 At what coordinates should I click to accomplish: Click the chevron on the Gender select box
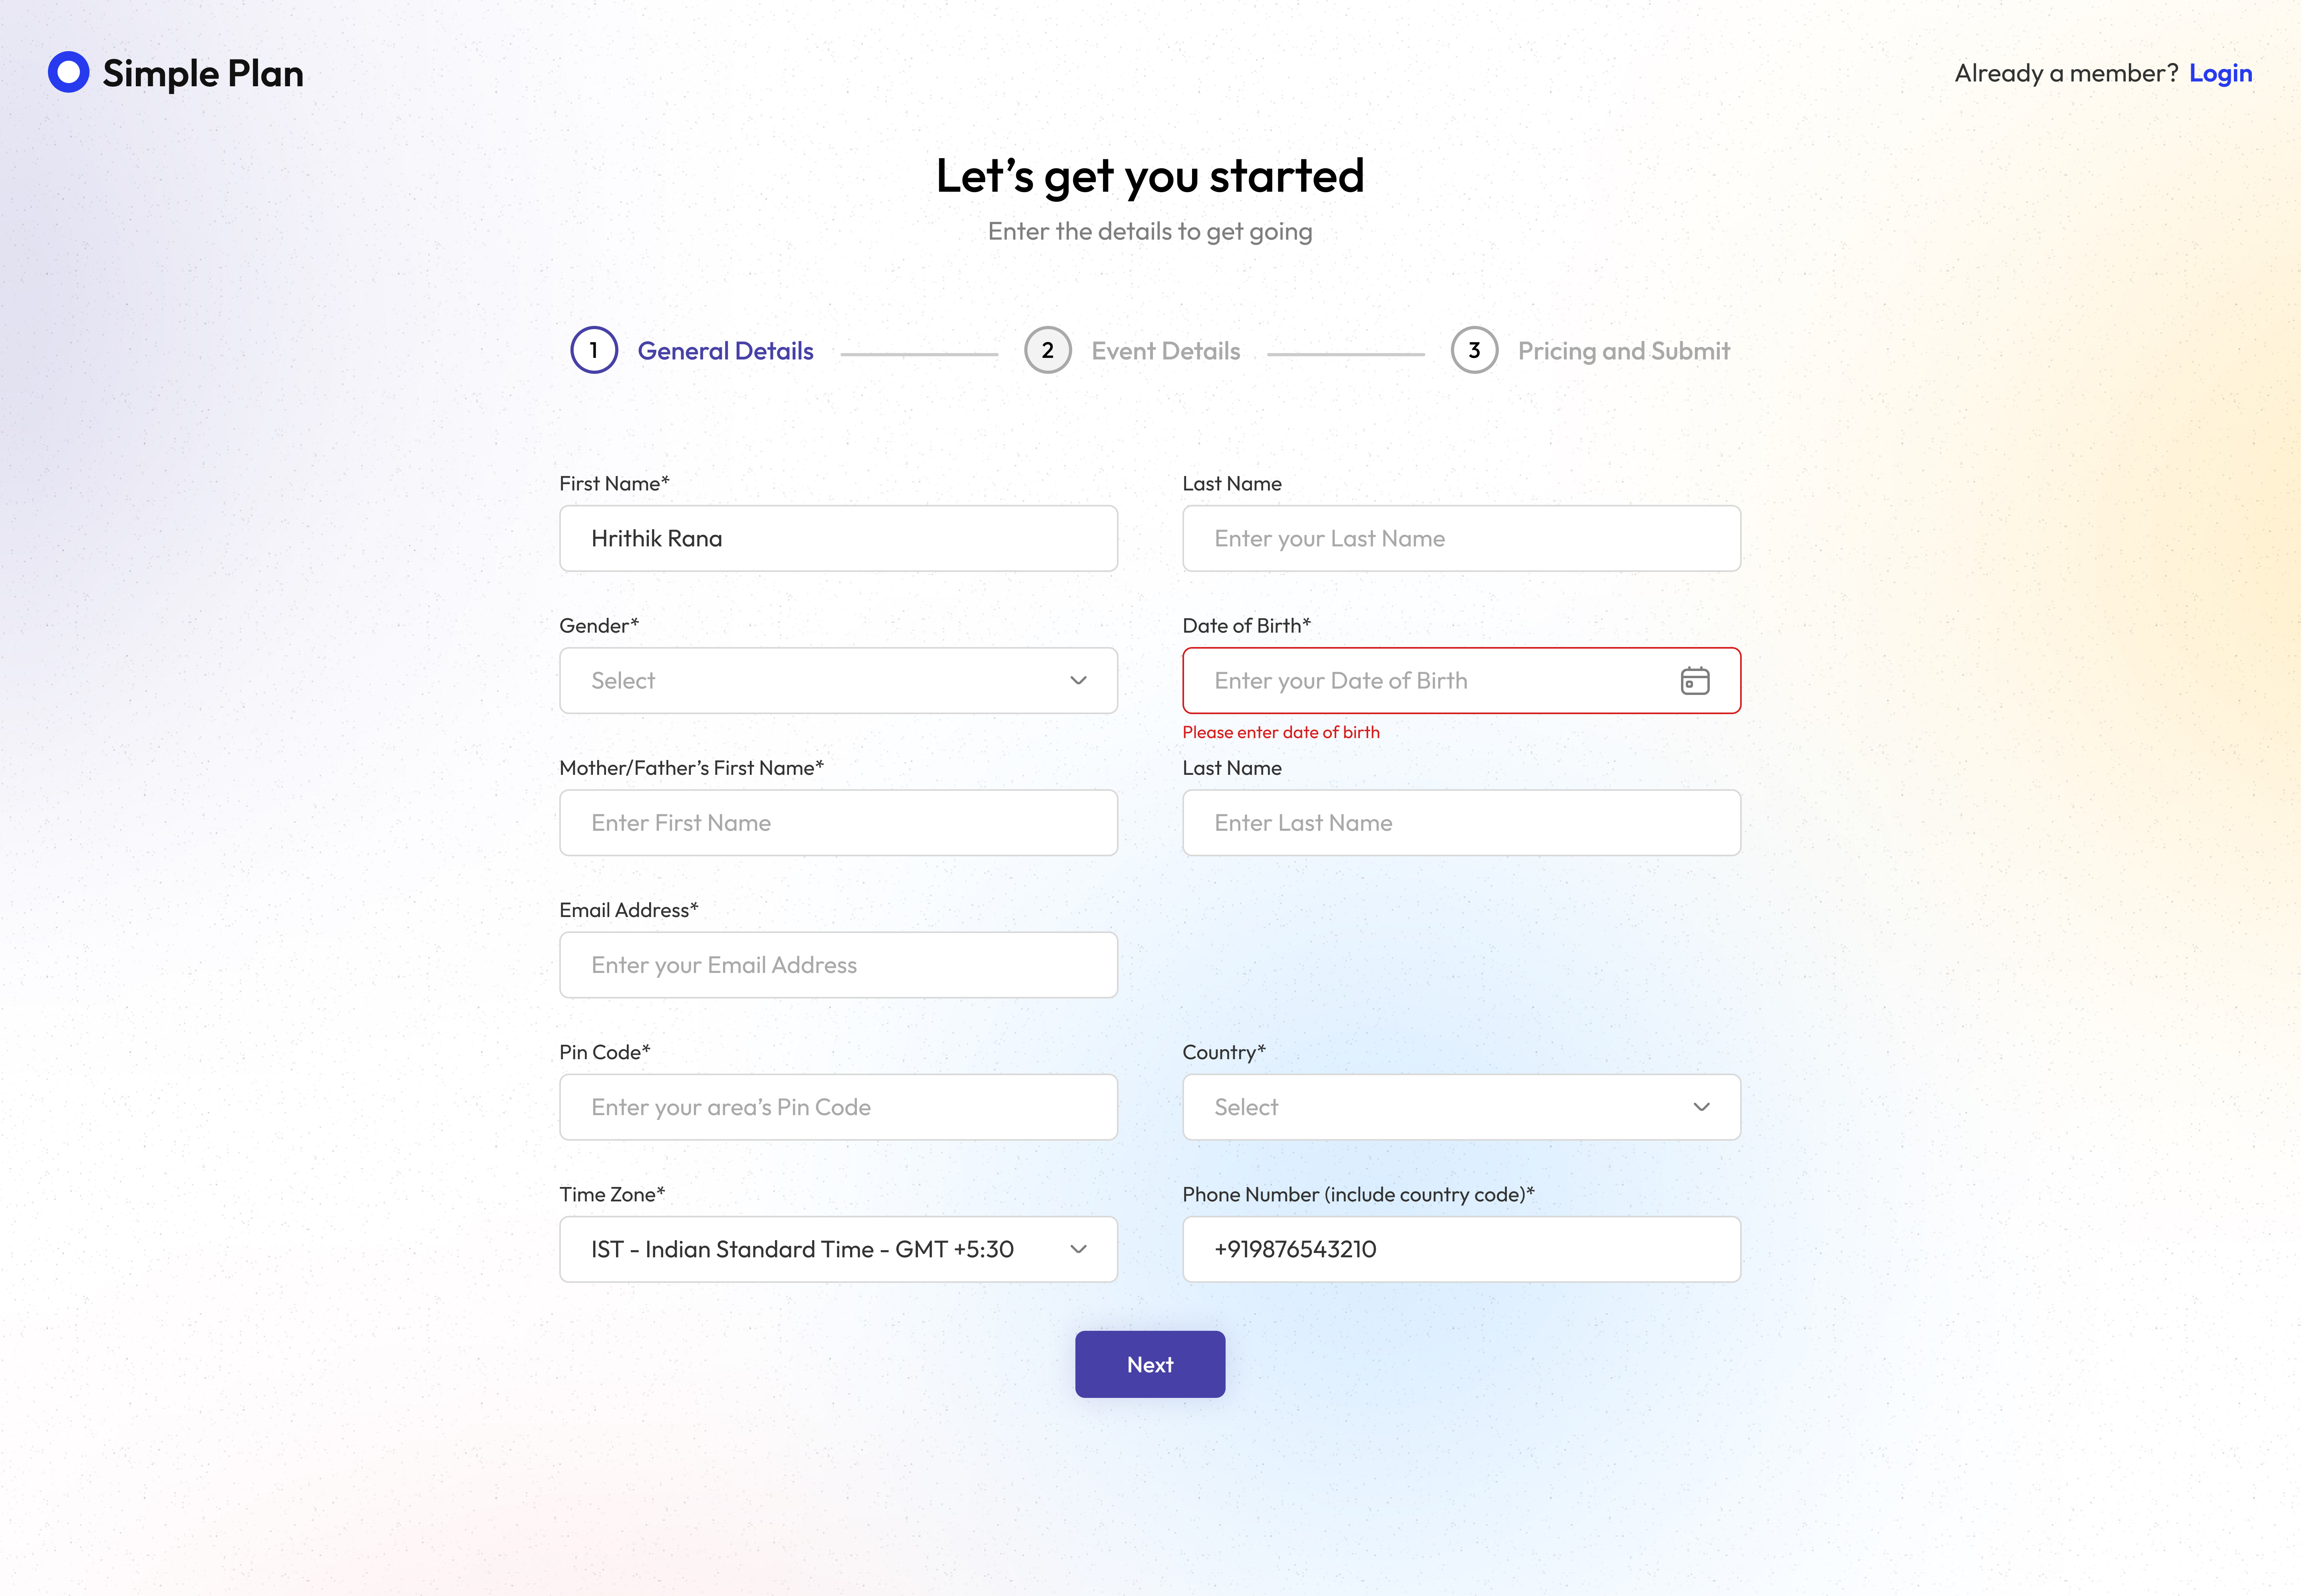(x=1078, y=681)
